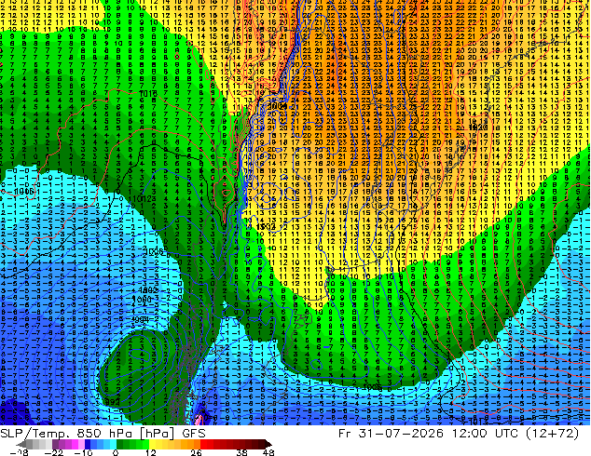The height and width of the screenshot is (456, 591).
Task: Click the dark maroon right arrow cap of the color bar
Action: [268, 444]
